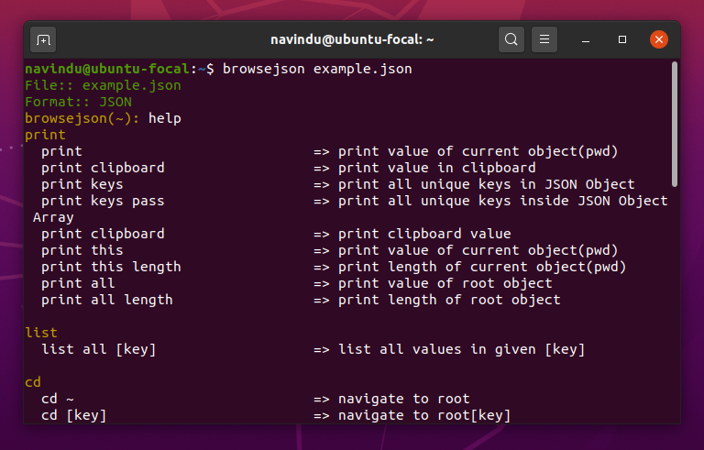This screenshot has height=450, width=704.
Task: Click the 'help' command after browsejson prompt
Action: (x=165, y=118)
